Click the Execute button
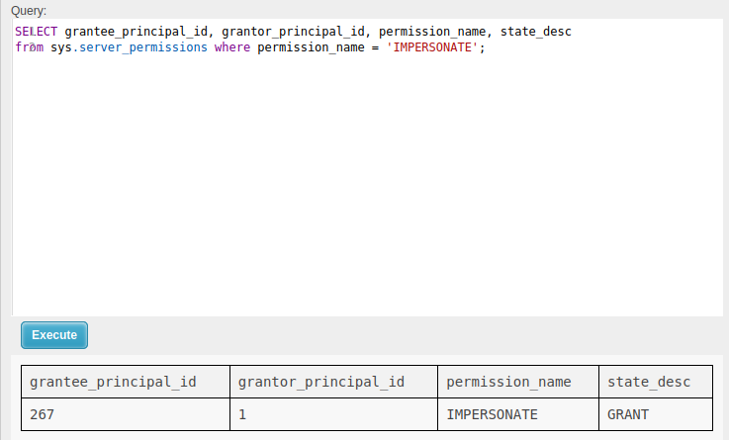 tap(54, 335)
